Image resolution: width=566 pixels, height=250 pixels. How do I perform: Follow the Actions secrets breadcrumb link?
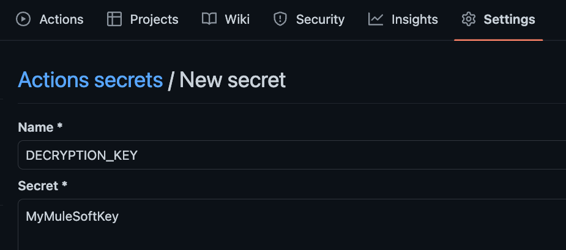[x=90, y=80]
